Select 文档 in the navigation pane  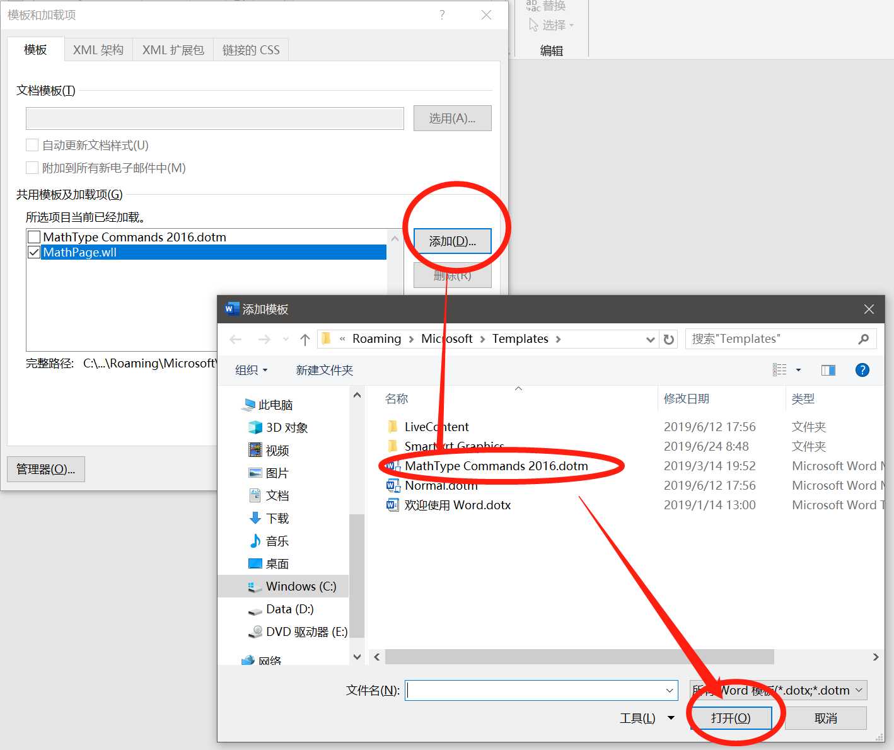point(269,495)
